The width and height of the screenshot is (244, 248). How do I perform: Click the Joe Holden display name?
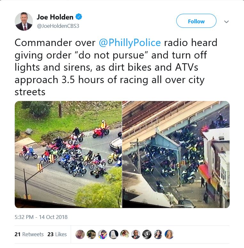[55, 17]
